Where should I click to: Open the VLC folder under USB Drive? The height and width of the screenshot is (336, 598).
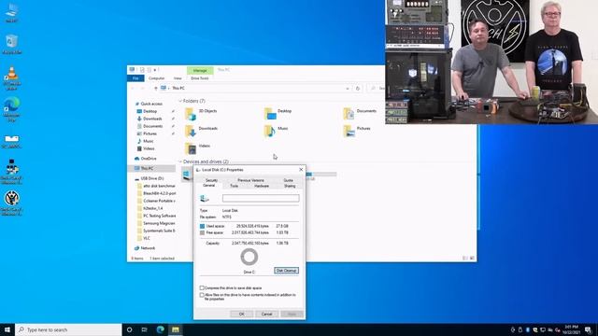(x=144, y=238)
